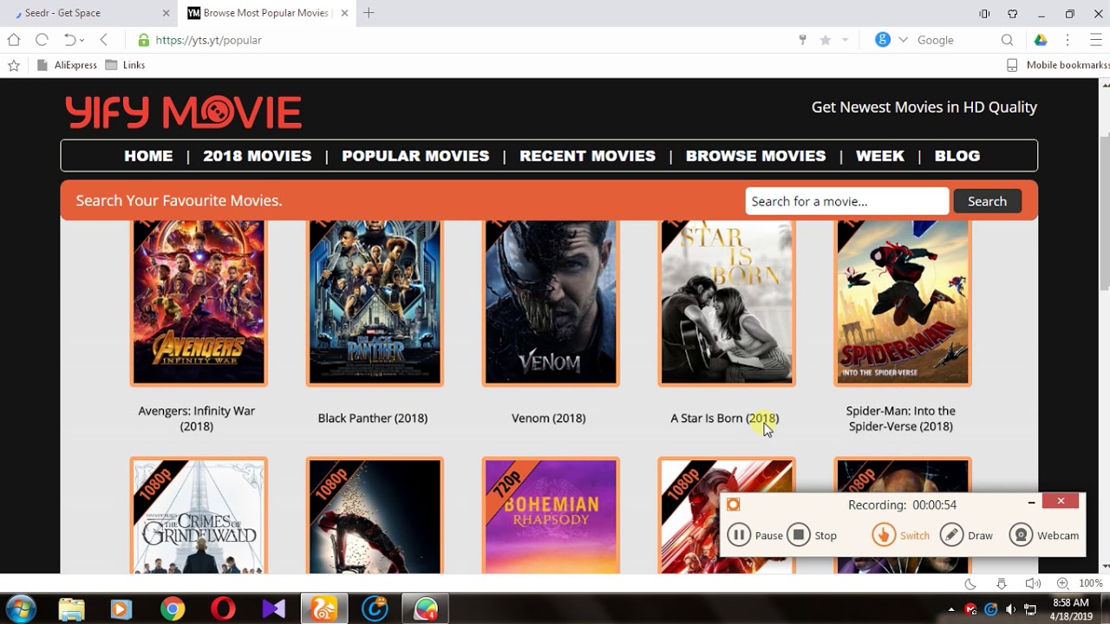Click the bookmarks star in bookmarks bar
The image size is (1110, 624).
point(13,65)
